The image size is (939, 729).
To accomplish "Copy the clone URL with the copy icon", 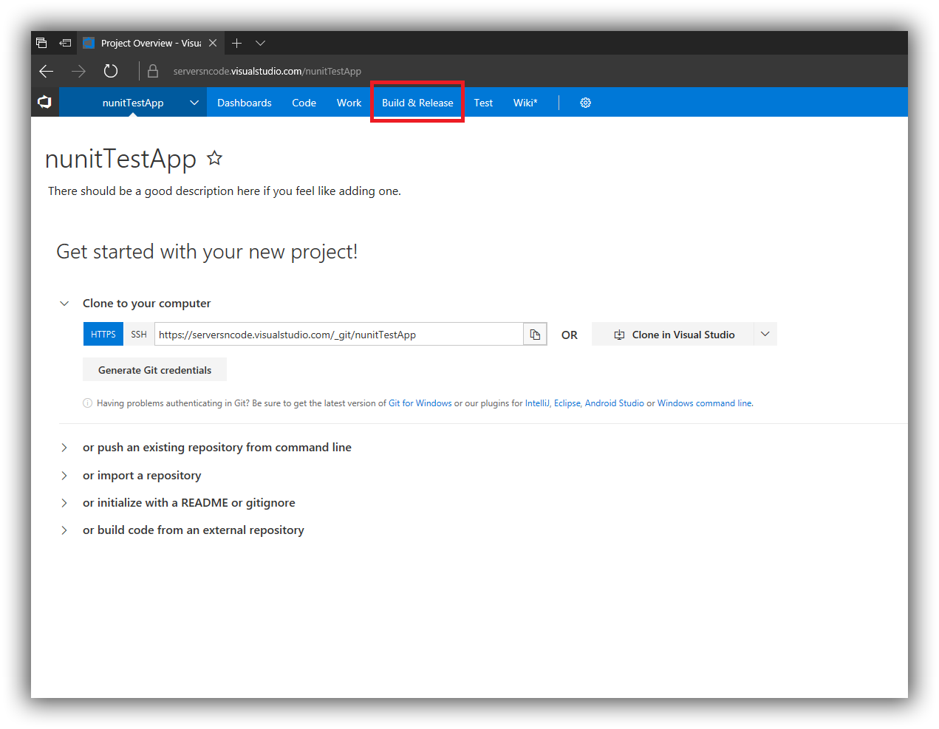I will (x=535, y=335).
